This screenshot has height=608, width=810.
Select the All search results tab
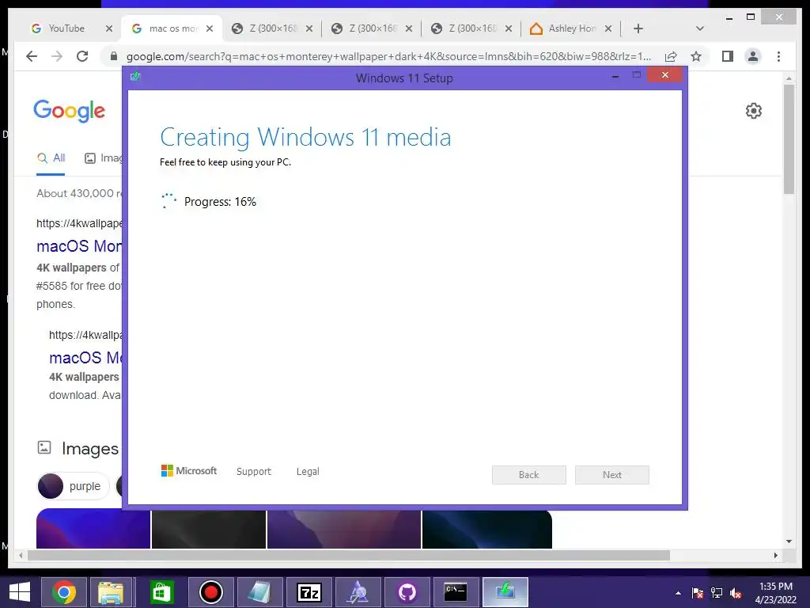coord(51,158)
